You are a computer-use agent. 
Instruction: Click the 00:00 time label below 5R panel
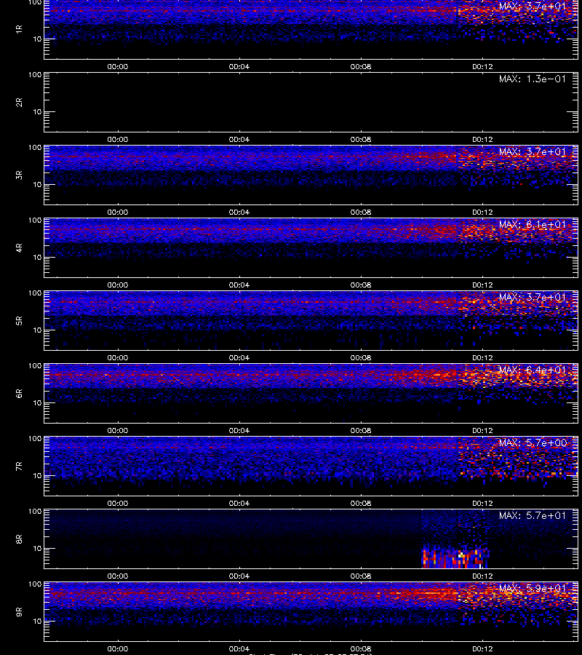point(118,357)
